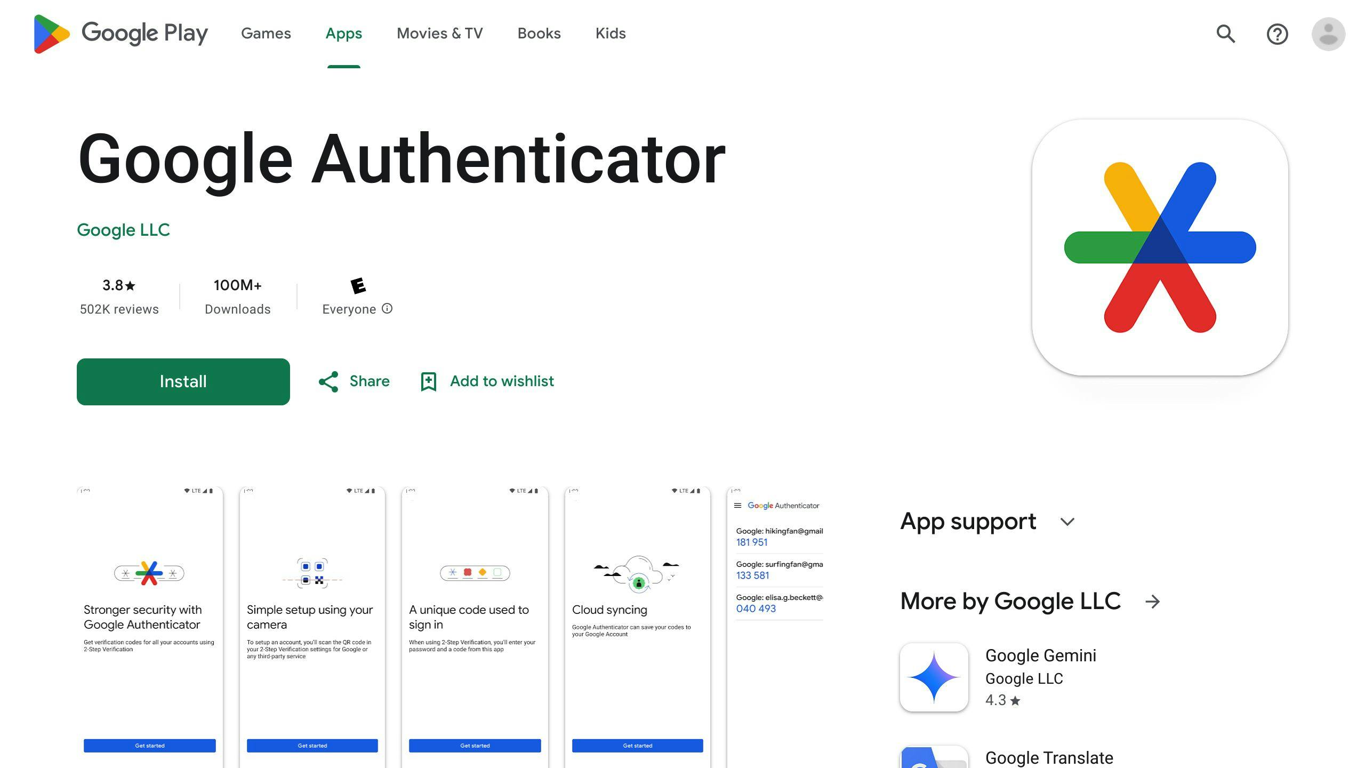Screen dimensions: 1365x768
Task: Click the search icon in top navigation
Action: [1226, 34]
